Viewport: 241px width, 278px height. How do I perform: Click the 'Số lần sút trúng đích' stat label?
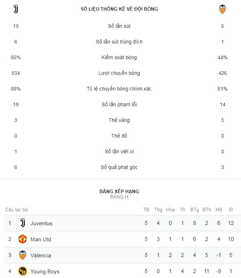click(x=119, y=42)
